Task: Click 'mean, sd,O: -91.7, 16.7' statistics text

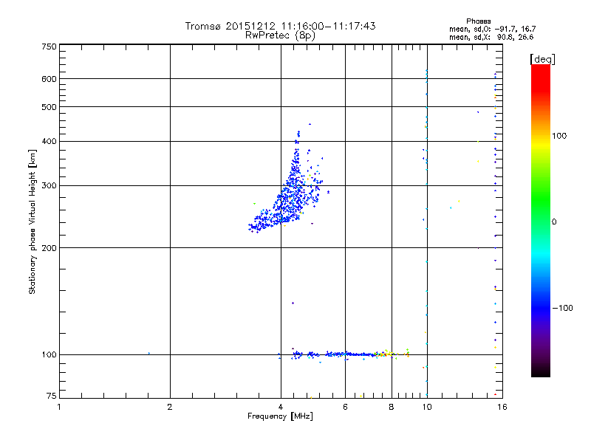Action: tap(492, 29)
